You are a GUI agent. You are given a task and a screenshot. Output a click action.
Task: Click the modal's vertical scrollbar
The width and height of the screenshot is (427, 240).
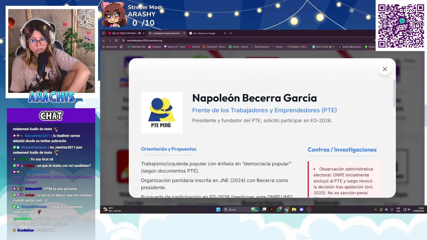point(394,94)
